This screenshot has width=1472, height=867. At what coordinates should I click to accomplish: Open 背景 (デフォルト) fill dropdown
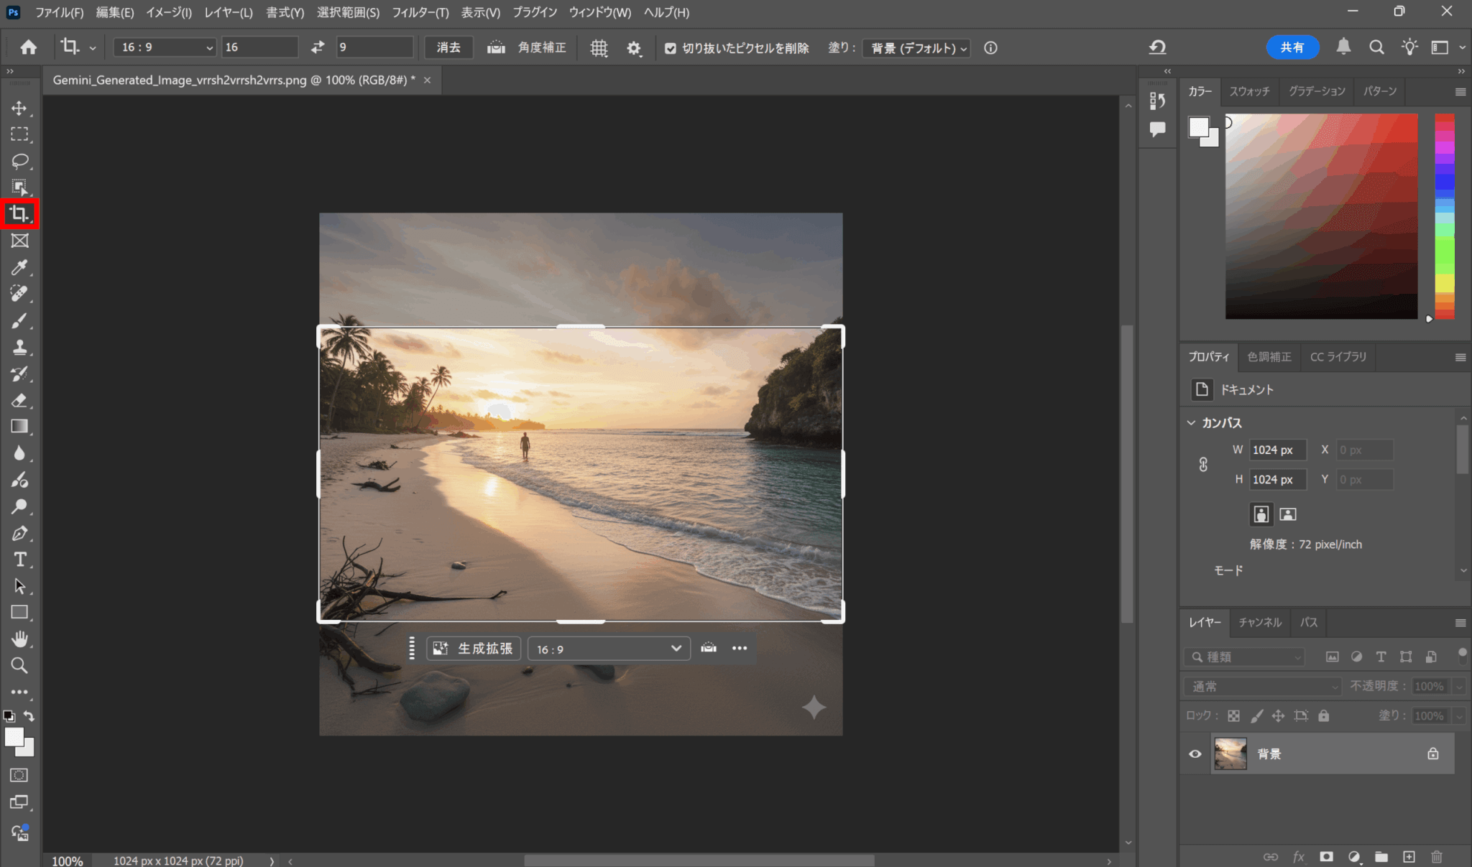click(918, 48)
